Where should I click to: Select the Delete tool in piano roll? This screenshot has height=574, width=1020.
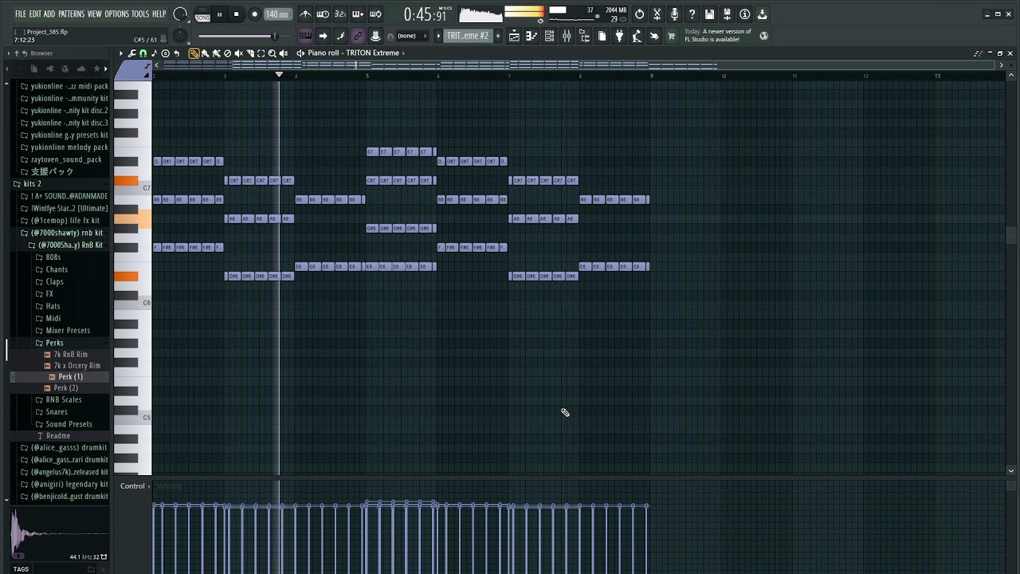tap(227, 53)
